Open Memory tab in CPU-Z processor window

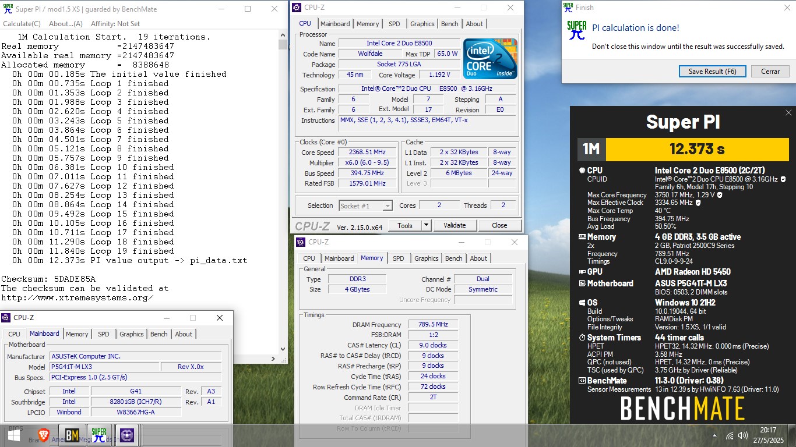coord(368,24)
